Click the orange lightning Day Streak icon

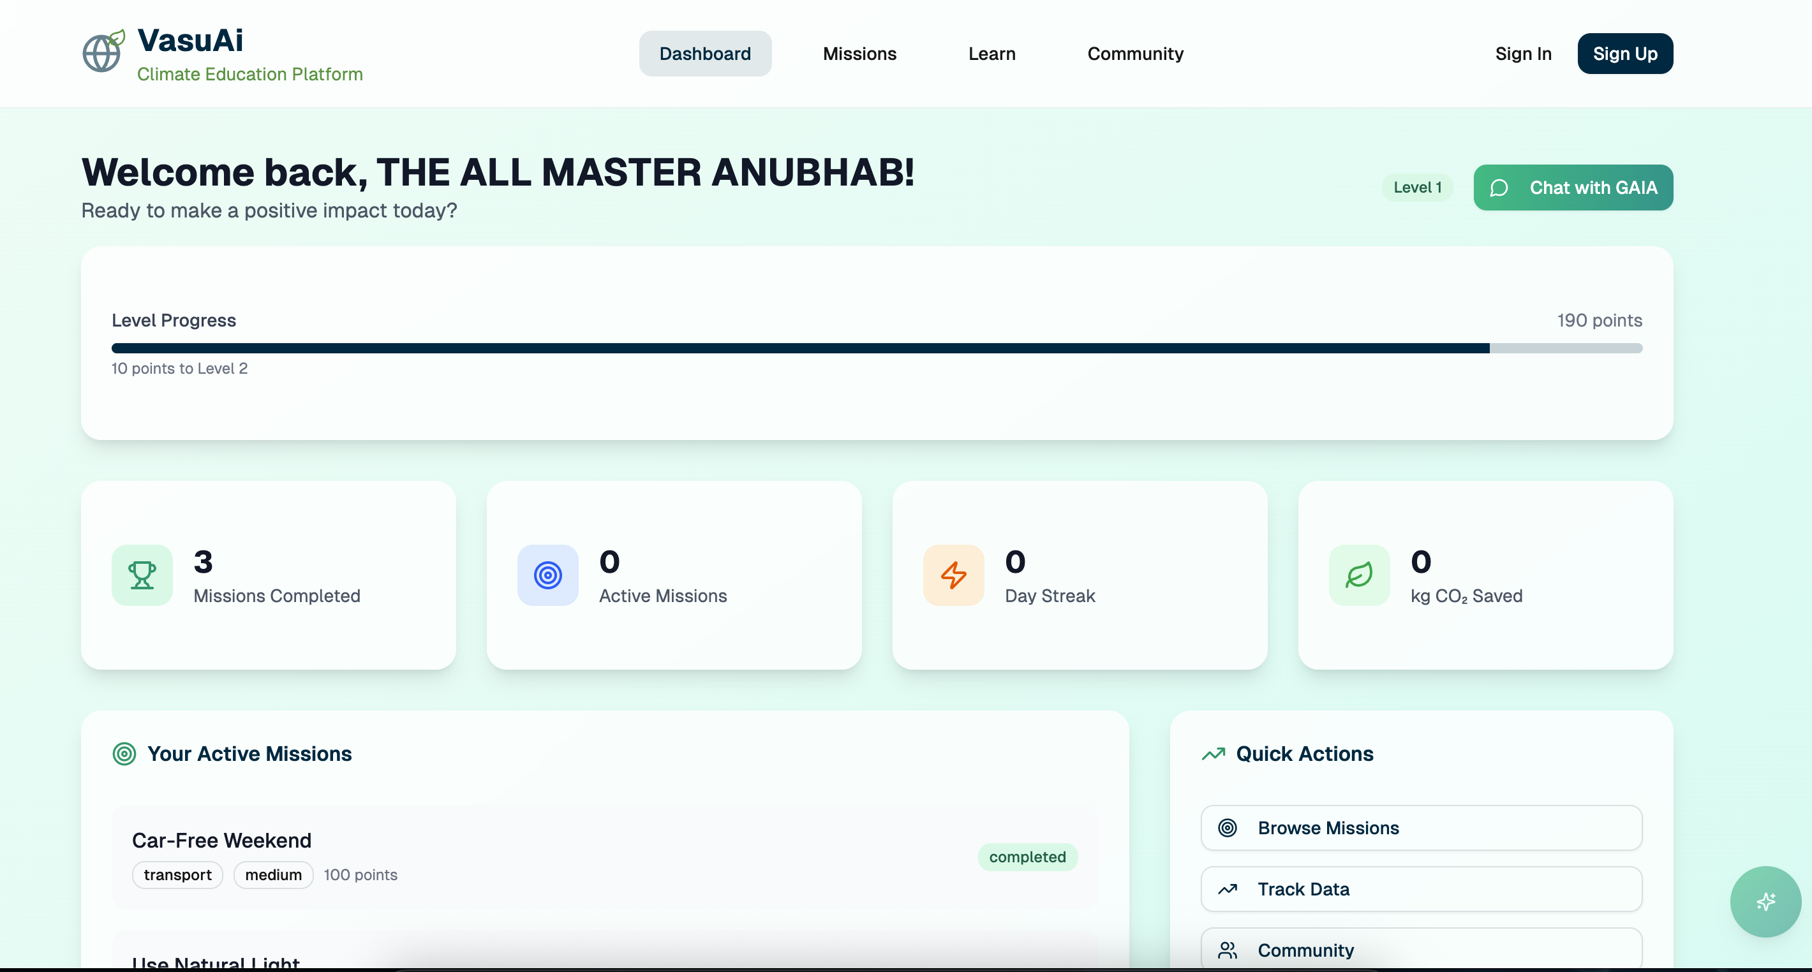953,575
